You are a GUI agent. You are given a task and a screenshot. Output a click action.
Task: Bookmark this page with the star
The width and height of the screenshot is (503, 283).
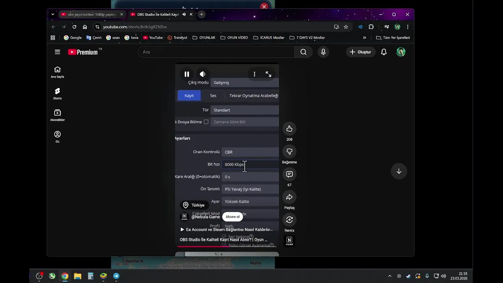[346, 27]
